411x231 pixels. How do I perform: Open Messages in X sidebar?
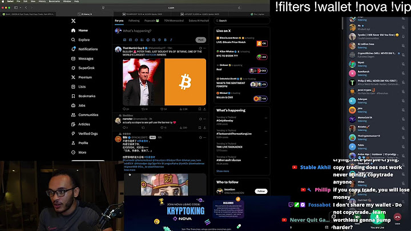click(82, 58)
